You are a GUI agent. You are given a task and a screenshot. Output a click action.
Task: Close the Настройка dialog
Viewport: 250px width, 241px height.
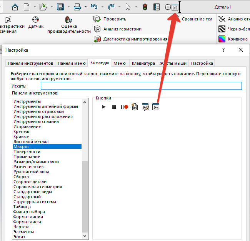click(x=241, y=50)
